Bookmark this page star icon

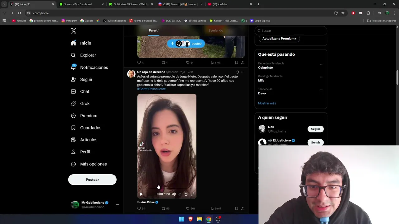pos(343,13)
